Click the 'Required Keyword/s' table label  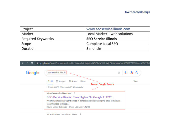(37, 39)
